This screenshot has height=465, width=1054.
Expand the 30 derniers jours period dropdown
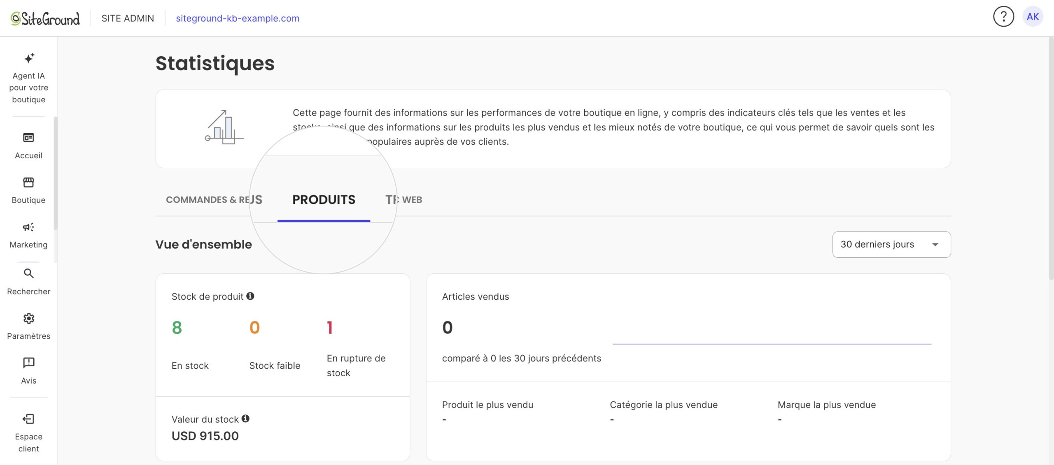(x=891, y=245)
